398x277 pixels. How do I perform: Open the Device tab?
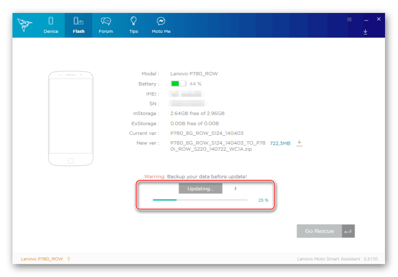pyautogui.click(x=51, y=25)
